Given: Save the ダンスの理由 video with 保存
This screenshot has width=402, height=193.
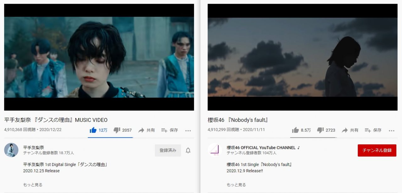Looking at the screenshot, I should (x=170, y=130).
